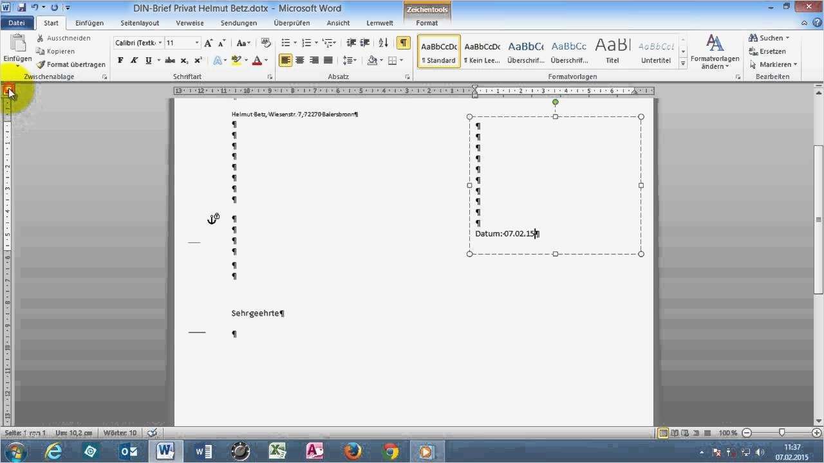Screen dimensions: 824x463
Task: Select the subscript icon
Action: pyautogui.click(x=185, y=60)
